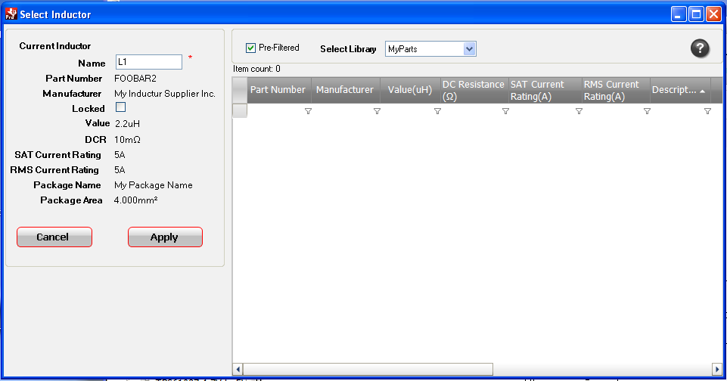Open the help question mark icon
The image size is (727, 381).
pyautogui.click(x=700, y=48)
